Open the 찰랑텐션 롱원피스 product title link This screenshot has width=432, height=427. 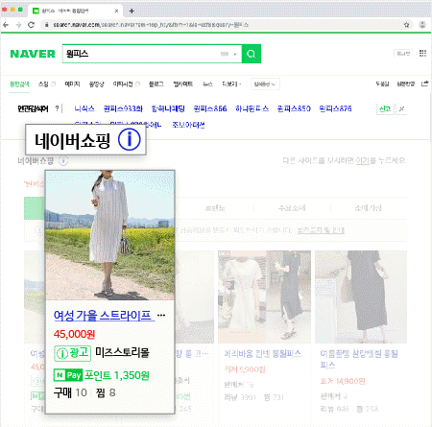(x=359, y=359)
